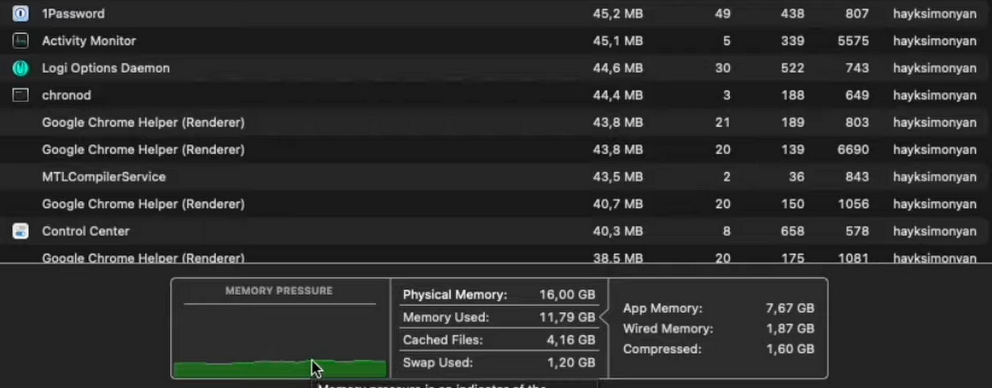
Task: Click the ports value 339 in the Activity Monitor row
Action: tap(792, 41)
